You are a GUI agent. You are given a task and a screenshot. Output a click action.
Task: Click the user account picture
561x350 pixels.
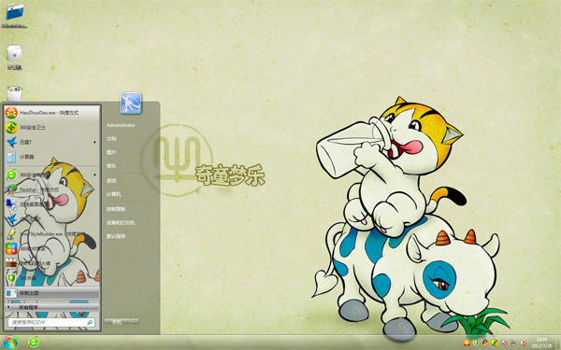[131, 103]
